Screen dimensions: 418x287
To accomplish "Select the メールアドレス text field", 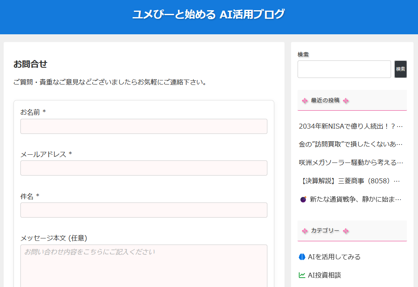I will (x=144, y=168).
